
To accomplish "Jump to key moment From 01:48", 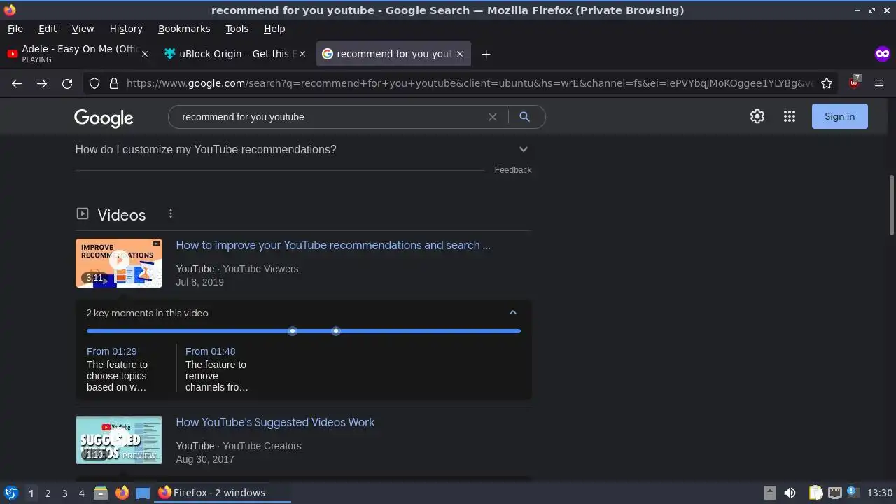I will (x=211, y=351).
